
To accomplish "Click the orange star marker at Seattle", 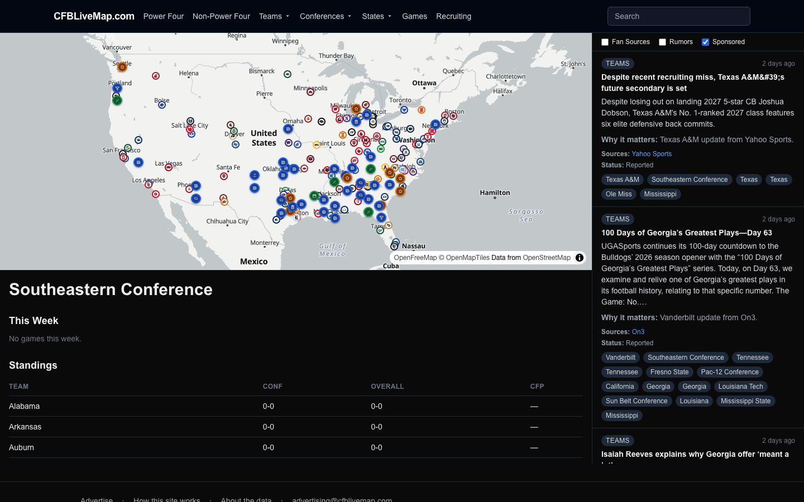I will pyautogui.click(x=122, y=67).
